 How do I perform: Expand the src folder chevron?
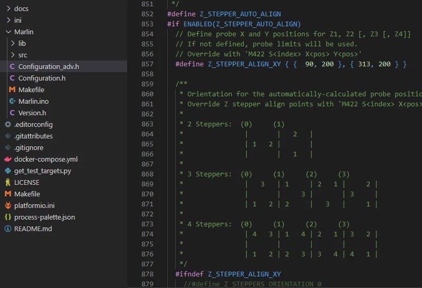pyautogui.click(x=13, y=55)
